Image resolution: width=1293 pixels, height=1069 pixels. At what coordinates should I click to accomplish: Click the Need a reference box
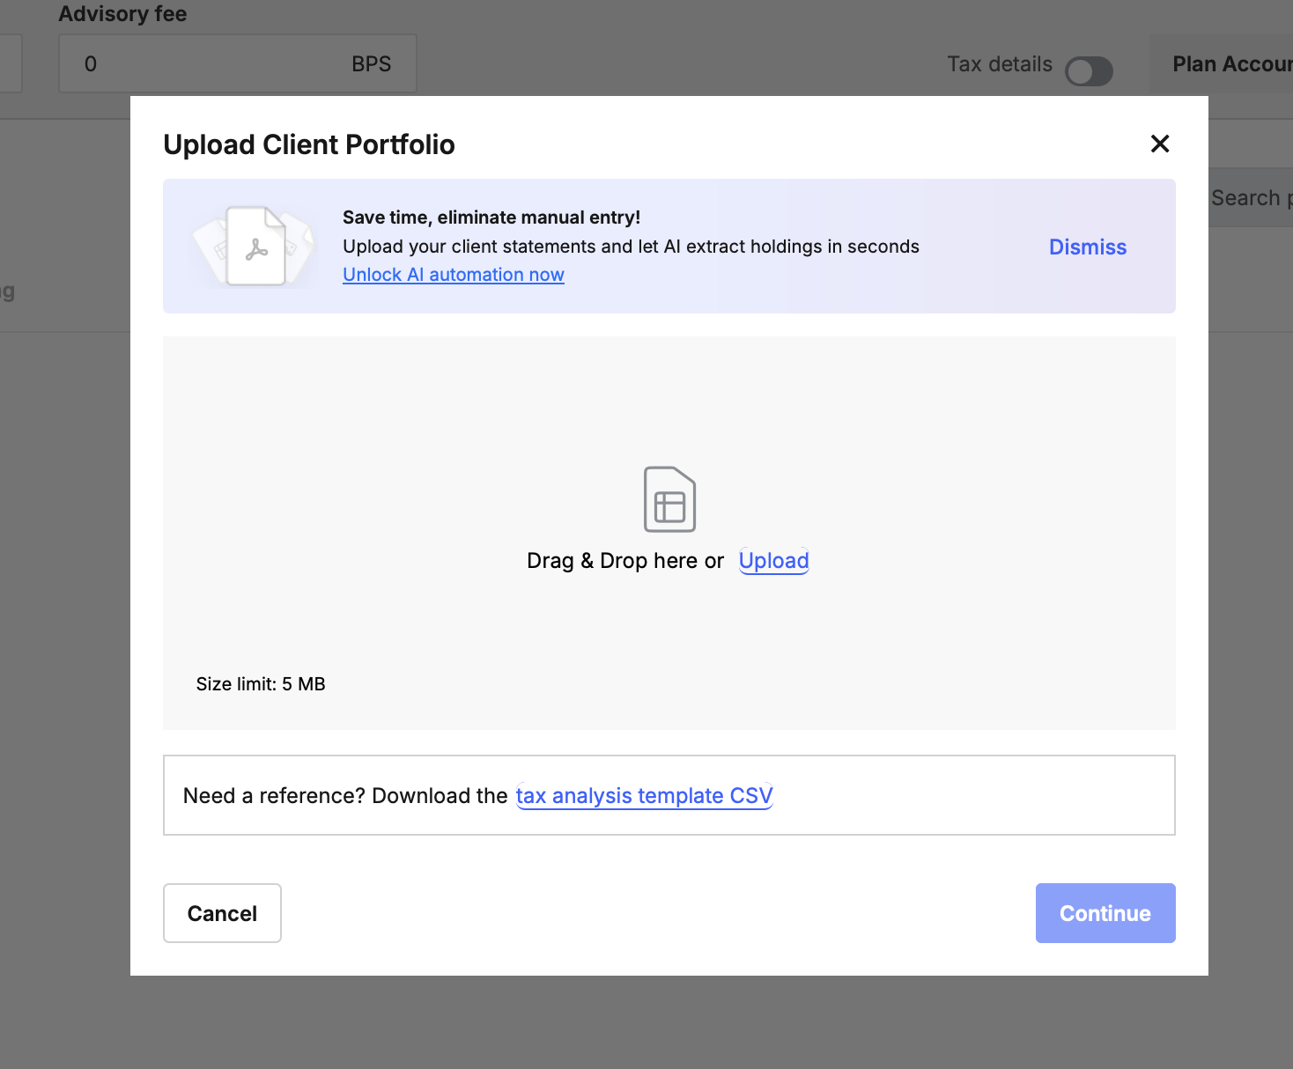669,795
